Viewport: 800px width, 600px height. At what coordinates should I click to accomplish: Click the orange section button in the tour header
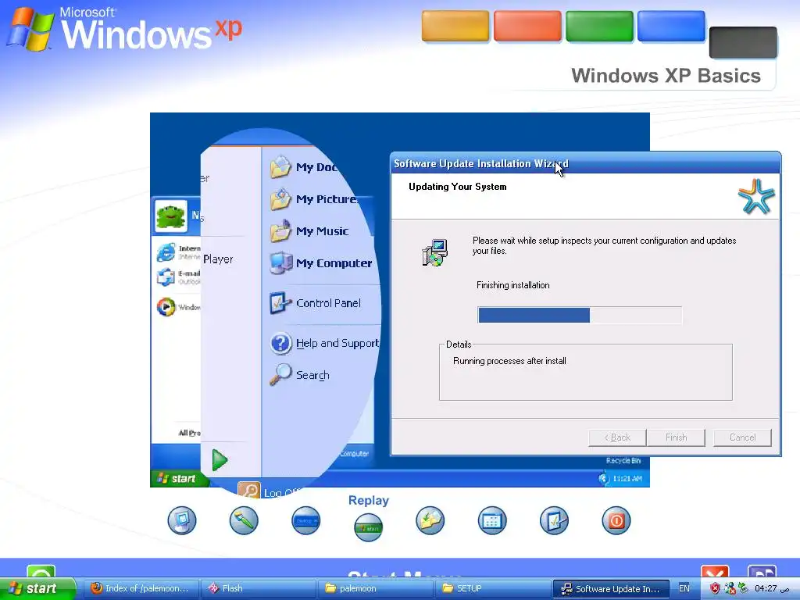tap(455, 26)
